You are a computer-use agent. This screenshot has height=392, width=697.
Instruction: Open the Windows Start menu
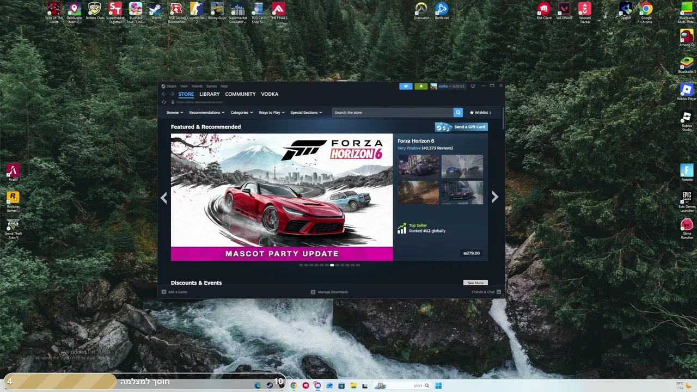pos(438,386)
